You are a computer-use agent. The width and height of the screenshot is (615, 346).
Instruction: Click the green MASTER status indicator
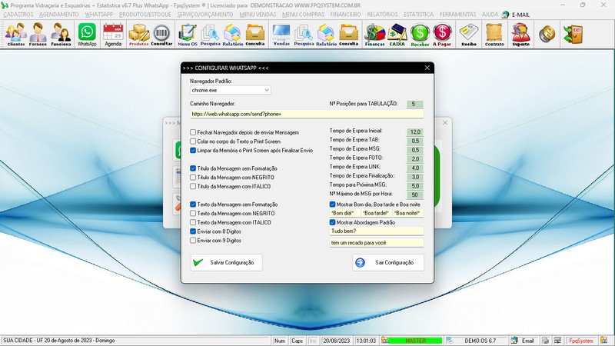pyautogui.click(x=415, y=341)
